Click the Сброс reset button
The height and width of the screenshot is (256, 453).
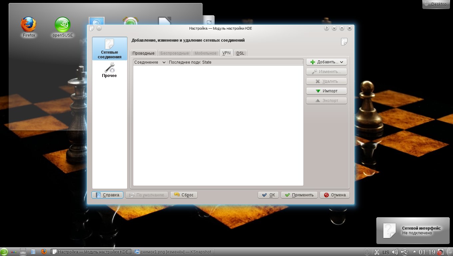184,195
